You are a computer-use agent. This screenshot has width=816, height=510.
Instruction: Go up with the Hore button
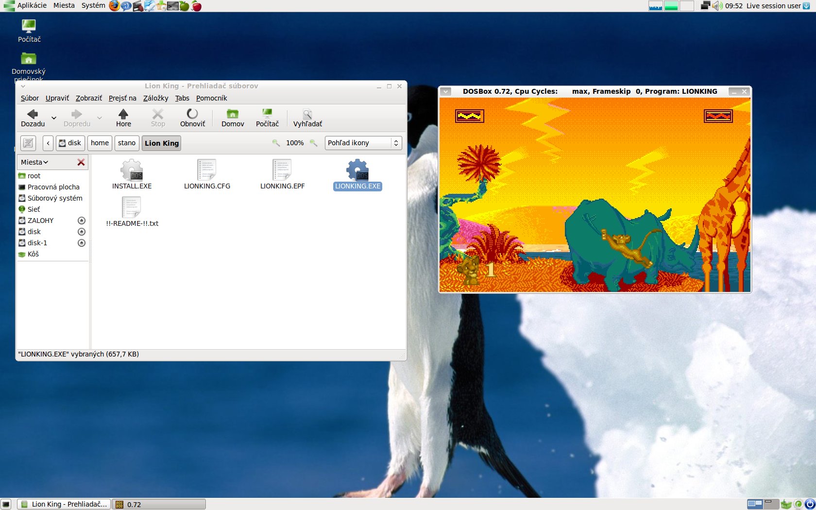pos(123,118)
